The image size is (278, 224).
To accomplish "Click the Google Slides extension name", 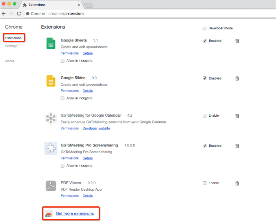I will click(73, 78).
